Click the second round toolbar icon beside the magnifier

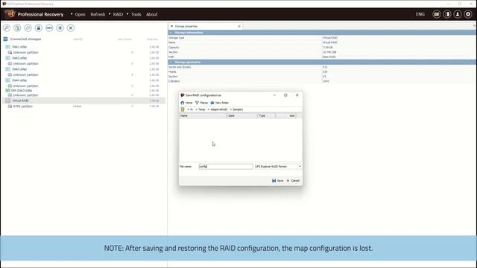(17, 28)
